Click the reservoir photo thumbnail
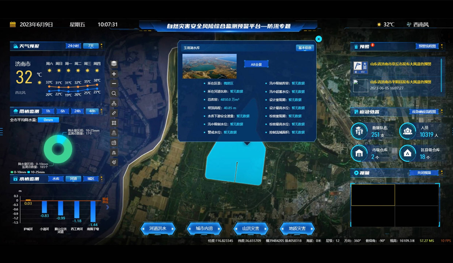 tap(209, 66)
